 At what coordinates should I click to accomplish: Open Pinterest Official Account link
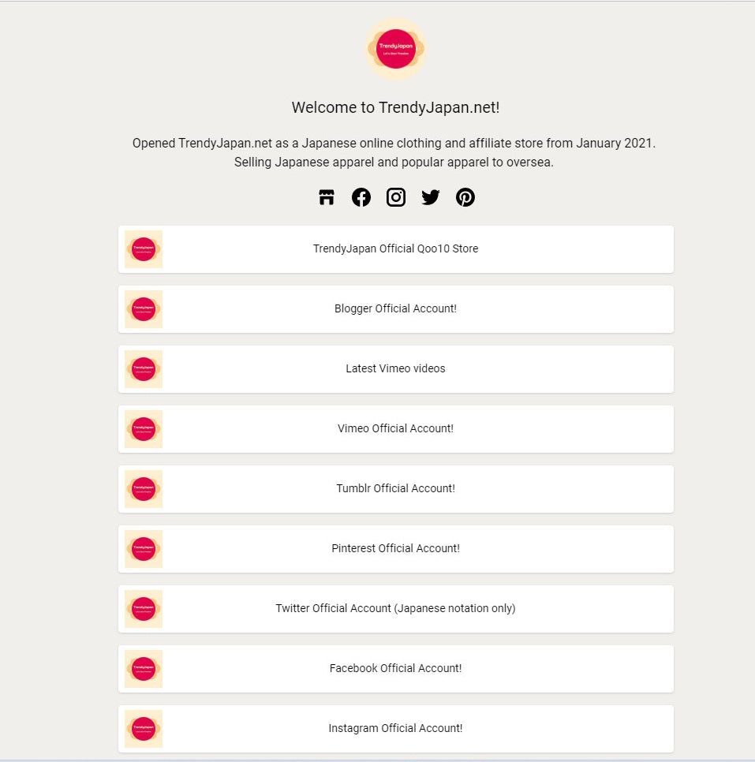coord(395,549)
